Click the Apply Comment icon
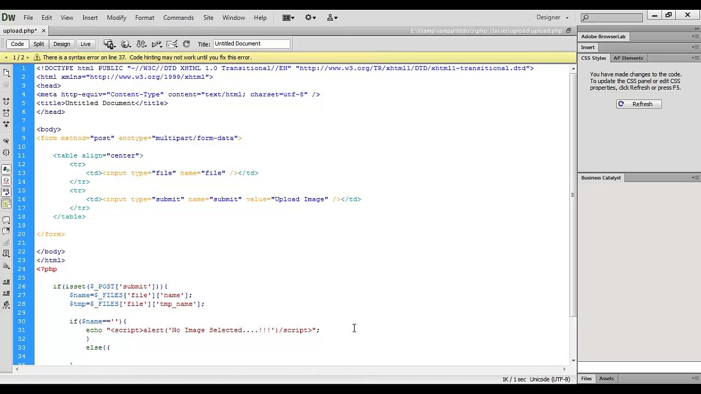701x394 pixels. (x=6, y=219)
